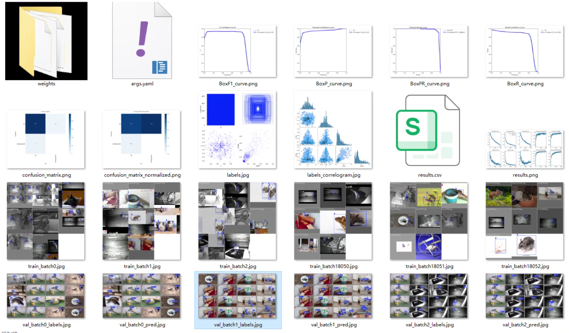Select val_batch0_pred.jpg thumbnail

142,296
